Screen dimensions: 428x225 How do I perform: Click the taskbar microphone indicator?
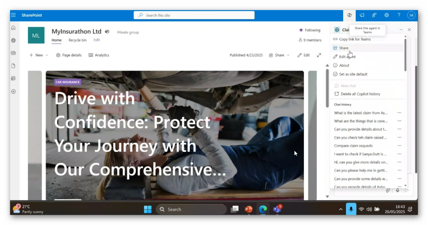pyautogui.click(x=351, y=209)
